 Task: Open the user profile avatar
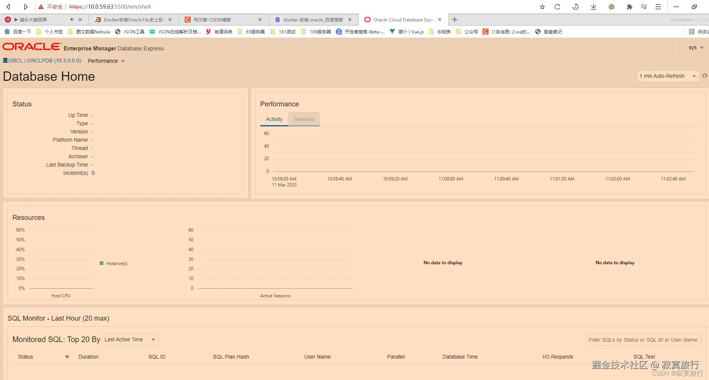point(612,7)
